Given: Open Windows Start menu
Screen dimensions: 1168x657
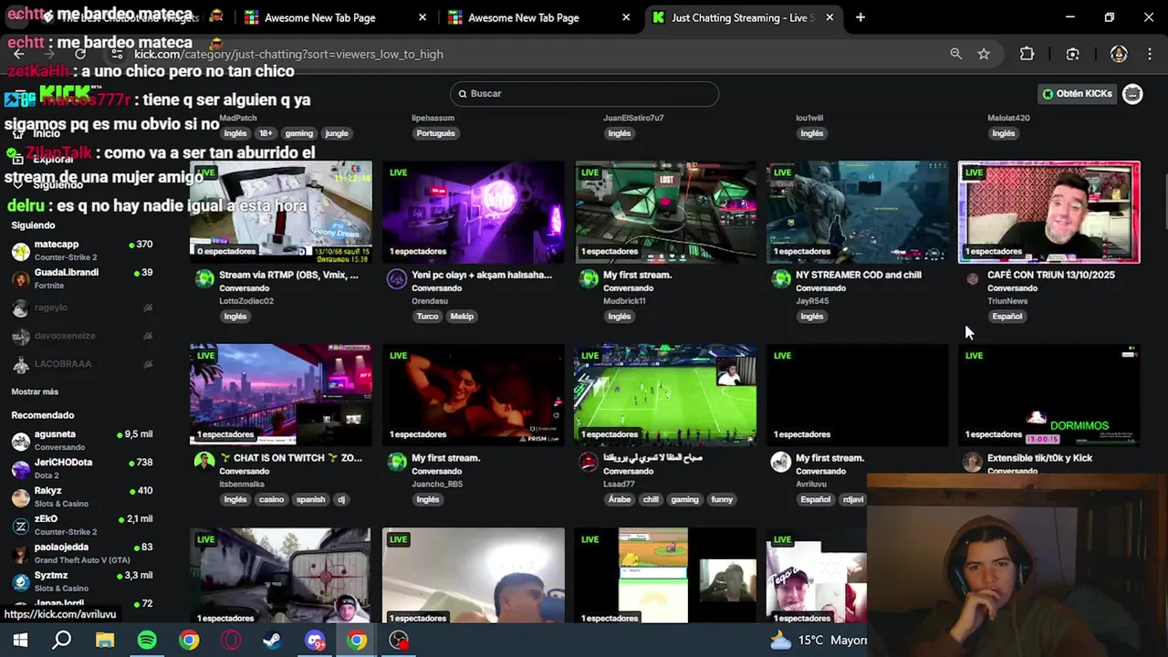Looking at the screenshot, I should coord(20,641).
